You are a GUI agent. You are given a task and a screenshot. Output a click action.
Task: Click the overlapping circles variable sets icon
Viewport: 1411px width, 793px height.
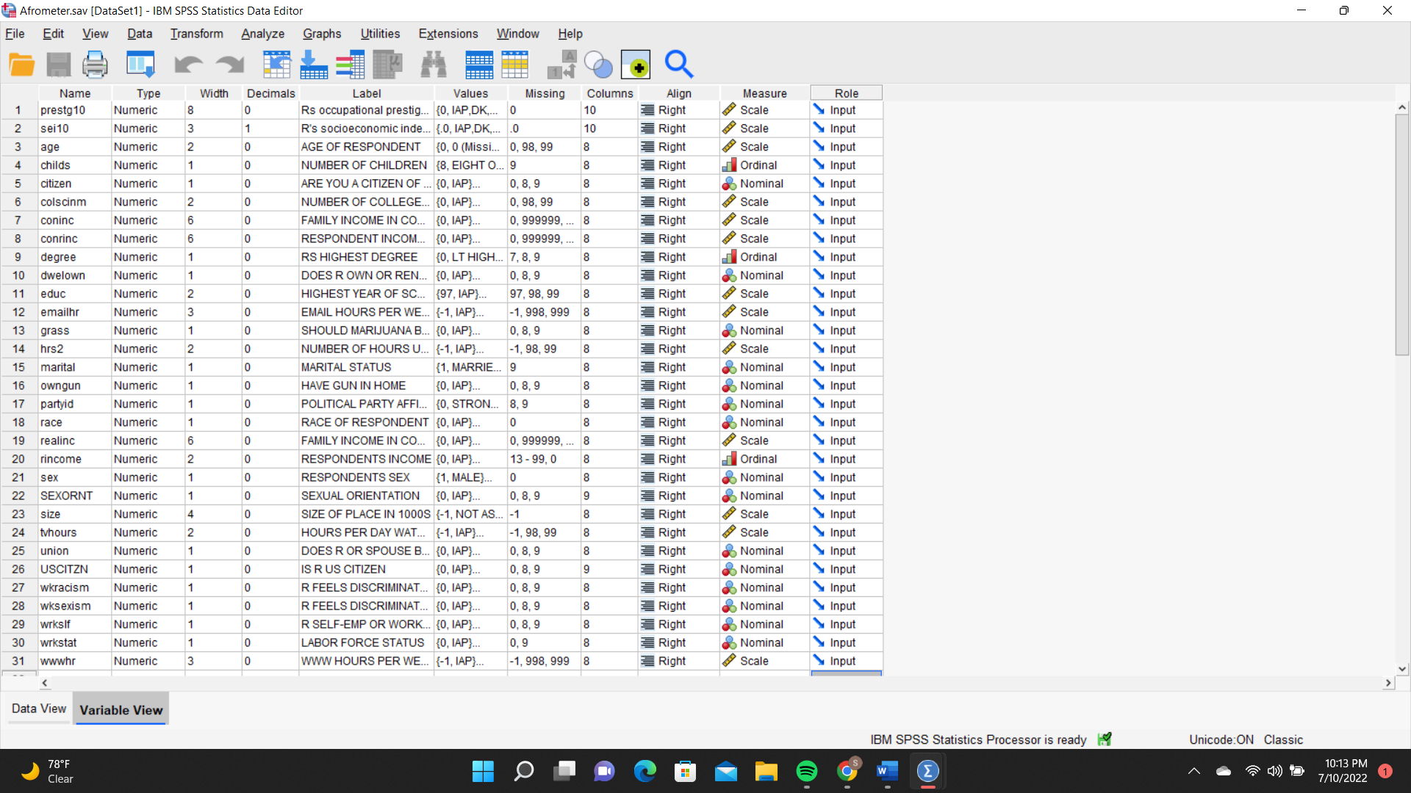pyautogui.click(x=598, y=65)
